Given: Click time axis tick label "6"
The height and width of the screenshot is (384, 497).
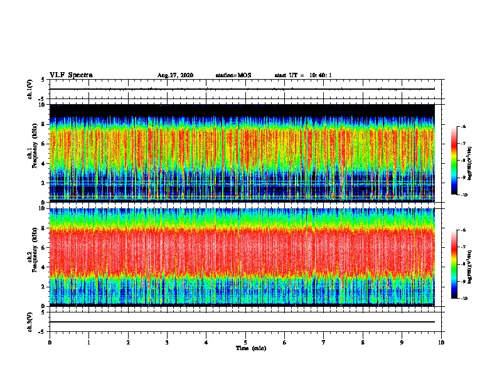Looking at the screenshot, I should (x=285, y=343).
